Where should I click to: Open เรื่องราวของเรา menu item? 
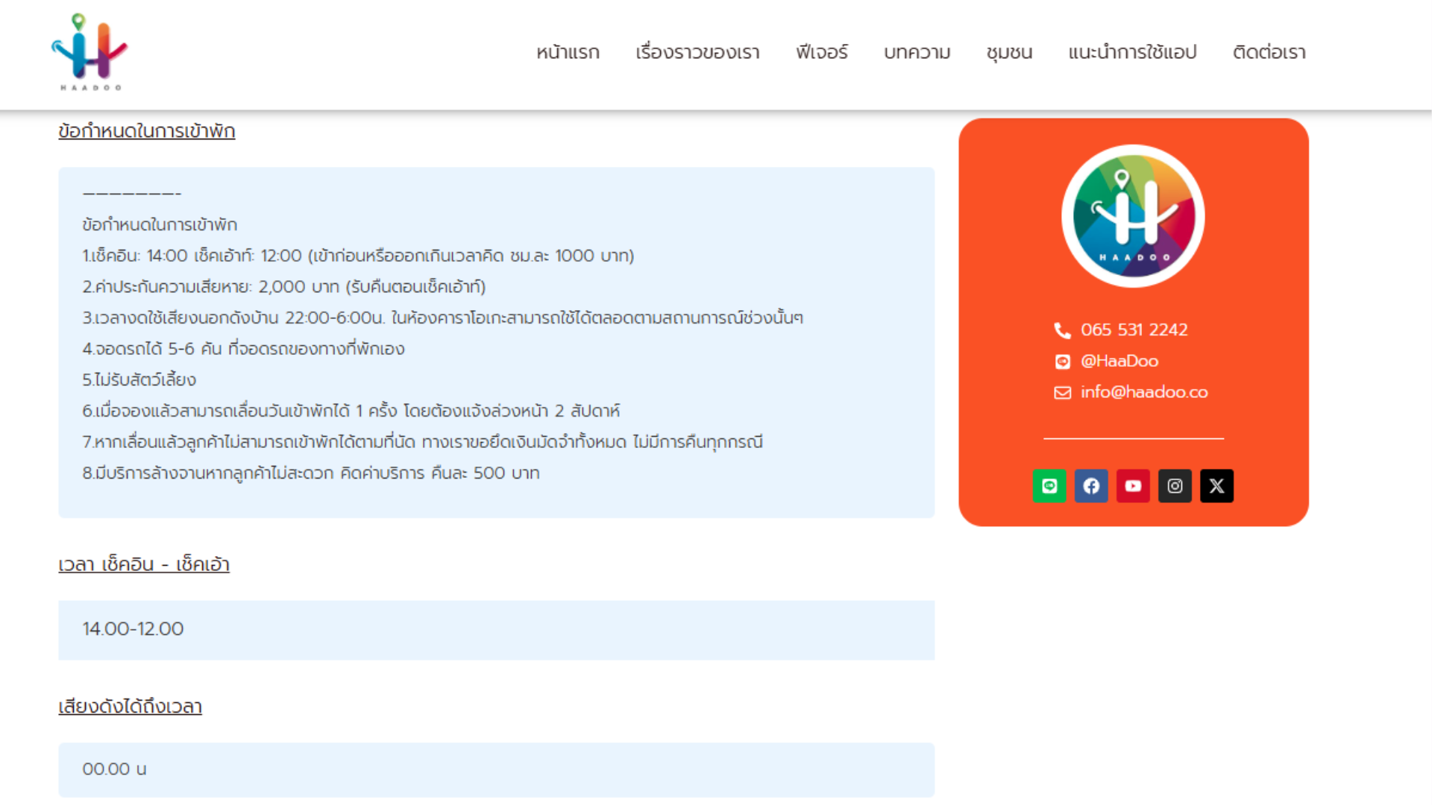click(x=697, y=52)
